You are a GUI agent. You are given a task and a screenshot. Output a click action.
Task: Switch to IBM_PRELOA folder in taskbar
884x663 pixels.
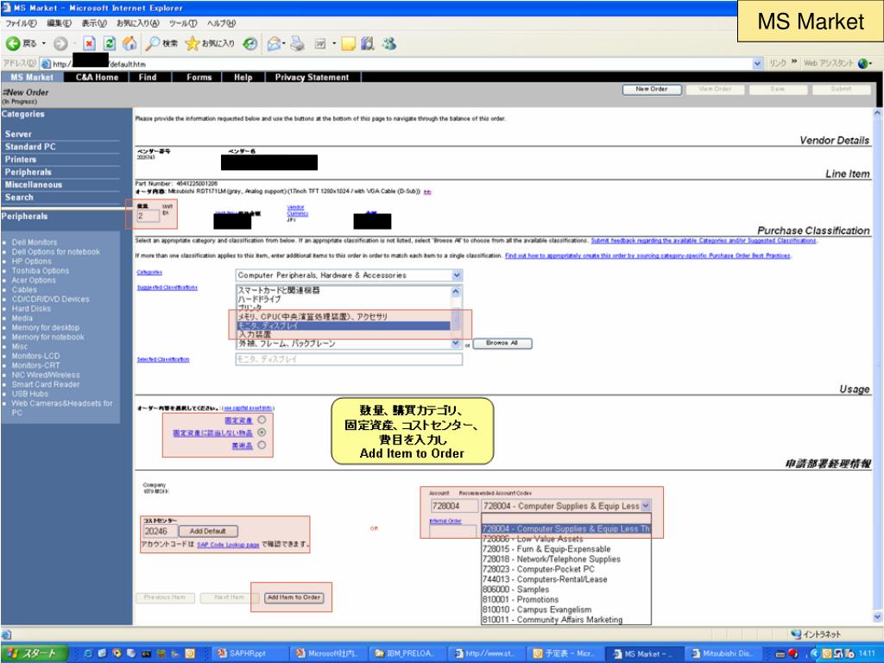click(x=407, y=654)
